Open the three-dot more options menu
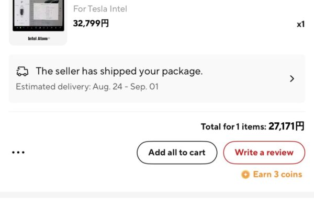This screenshot has width=314, height=209. 18,153
